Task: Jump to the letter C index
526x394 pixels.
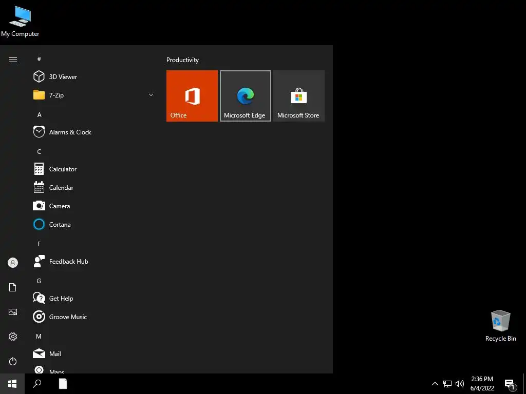Action: tap(39, 151)
